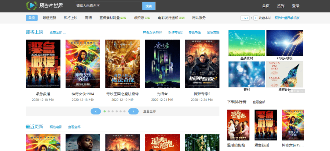The image size is (330, 151).
Task: Click 紧急救援 title under first poster
Action: point(43,94)
